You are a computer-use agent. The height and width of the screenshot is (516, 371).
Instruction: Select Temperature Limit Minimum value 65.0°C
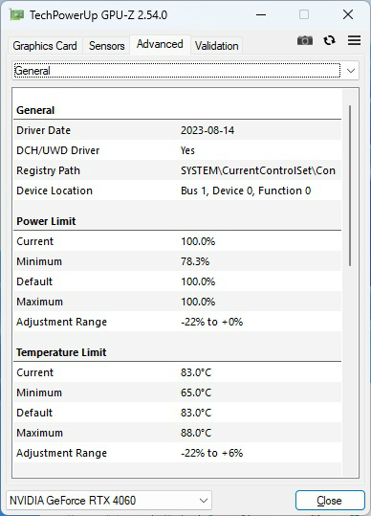click(x=196, y=393)
